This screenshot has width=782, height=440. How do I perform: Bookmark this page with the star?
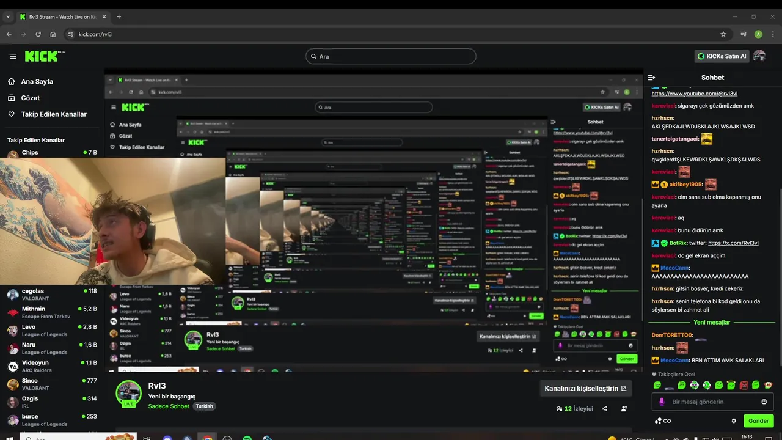tap(723, 34)
